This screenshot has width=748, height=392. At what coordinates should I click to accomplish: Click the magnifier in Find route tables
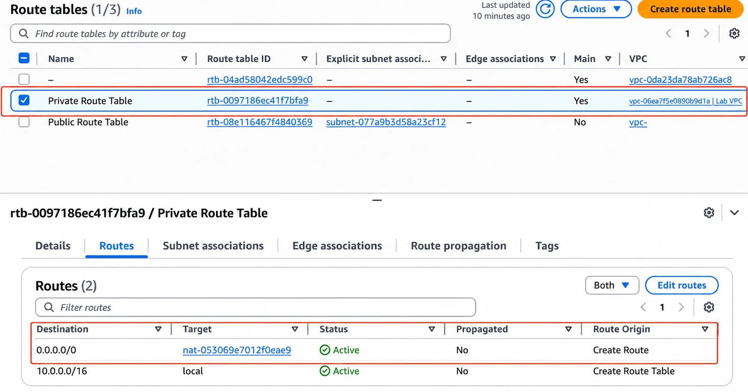click(24, 33)
